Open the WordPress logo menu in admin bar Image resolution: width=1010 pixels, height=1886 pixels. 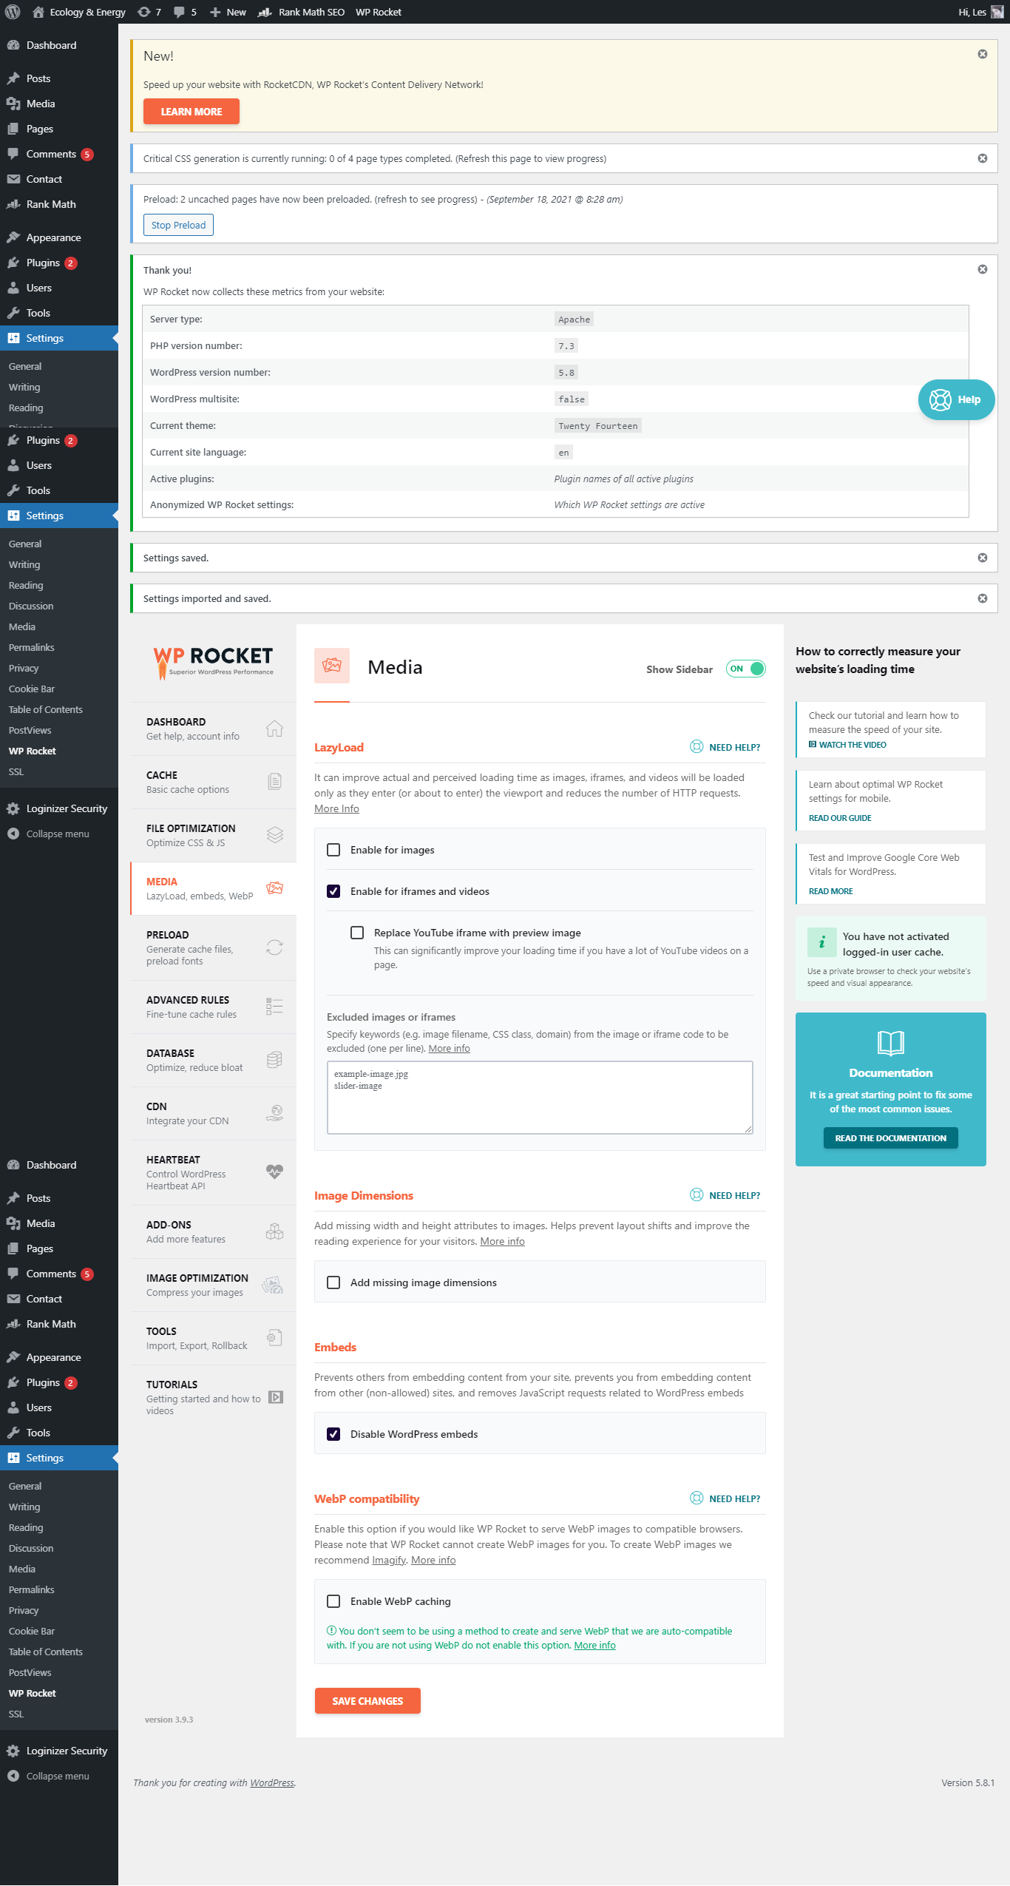13,12
